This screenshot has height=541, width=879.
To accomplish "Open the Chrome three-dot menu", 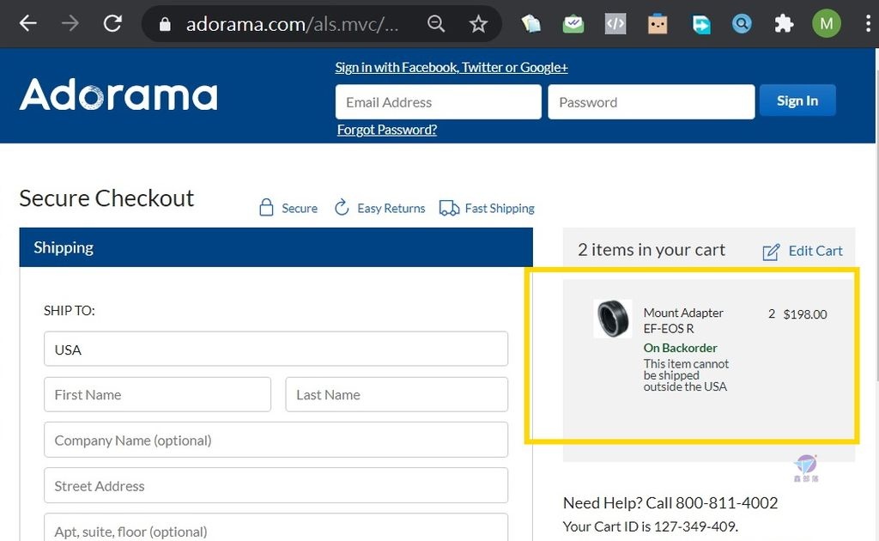I will [x=869, y=23].
